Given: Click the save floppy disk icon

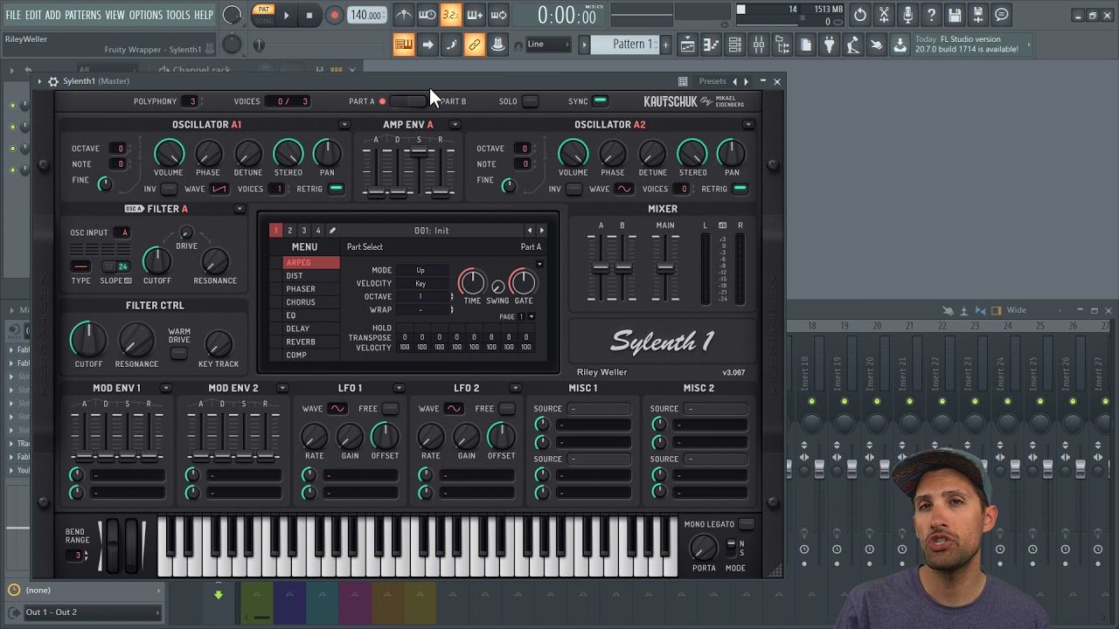Looking at the screenshot, I should coord(955,15).
